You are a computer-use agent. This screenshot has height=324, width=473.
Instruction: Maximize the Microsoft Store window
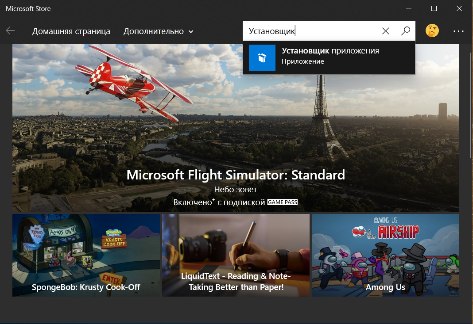pyautogui.click(x=434, y=8)
